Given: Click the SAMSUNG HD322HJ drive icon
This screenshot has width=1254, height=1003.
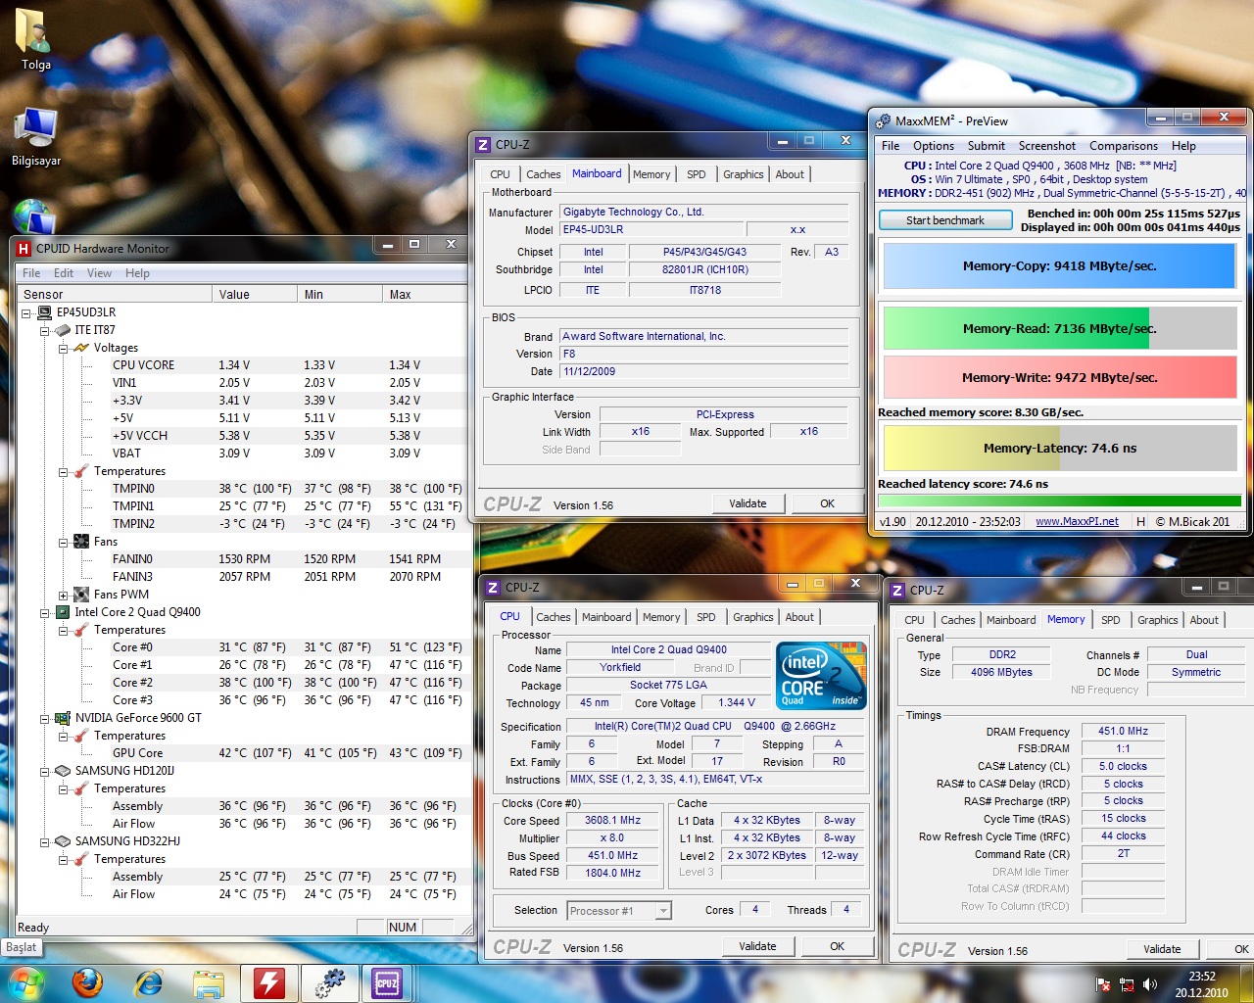Looking at the screenshot, I should (x=64, y=841).
